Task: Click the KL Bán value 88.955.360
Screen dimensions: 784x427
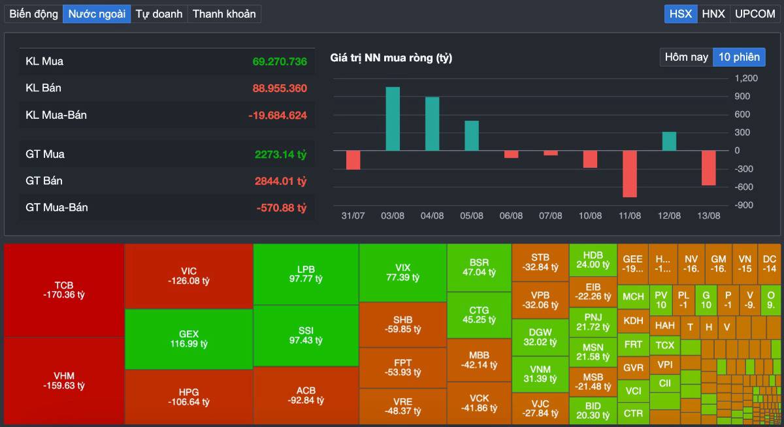Action: [280, 88]
